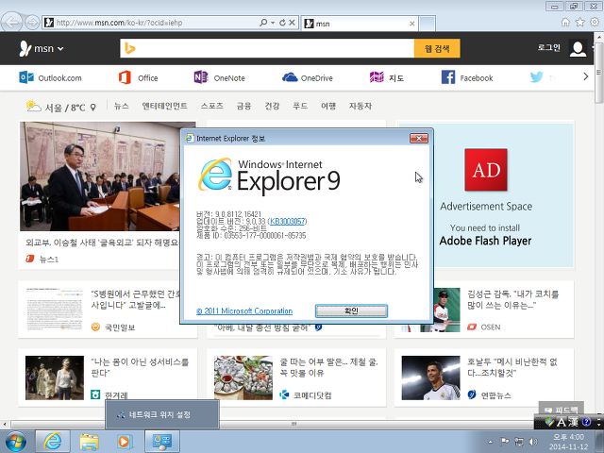Click the Bing search input field
The height and width of the screenshot is (453, 604).
pyautogui.click(x=275, y=48)
